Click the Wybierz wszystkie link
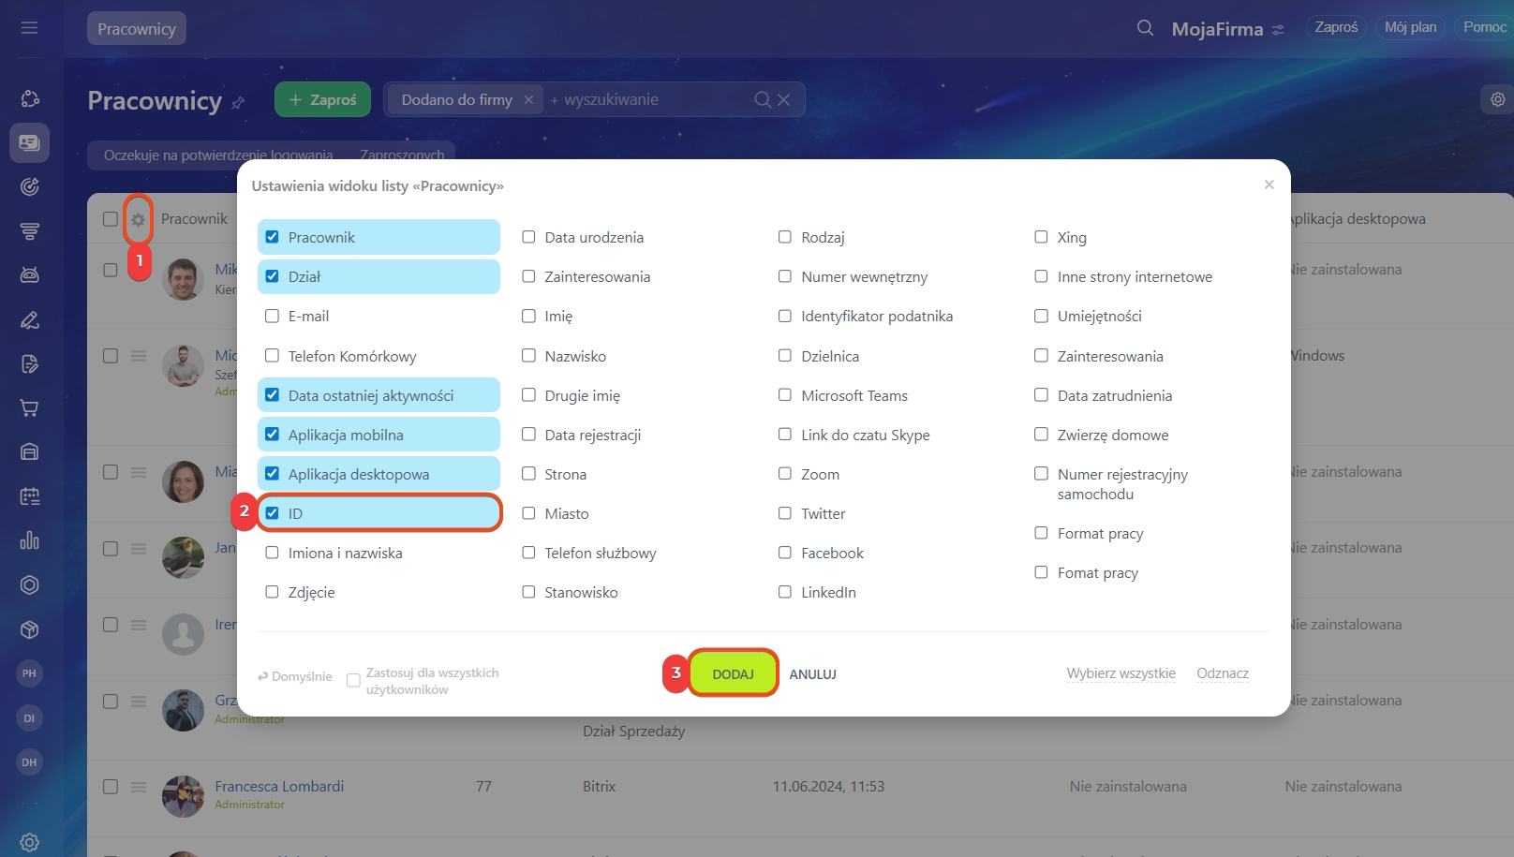 pyautogui.click(x=1121, y=673)
